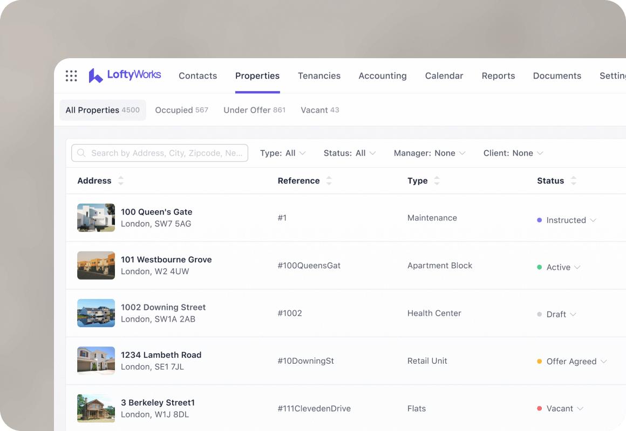
Task: Open the Type: All filter dropdown
Action: pyautogui.click(x=283, y=153)
